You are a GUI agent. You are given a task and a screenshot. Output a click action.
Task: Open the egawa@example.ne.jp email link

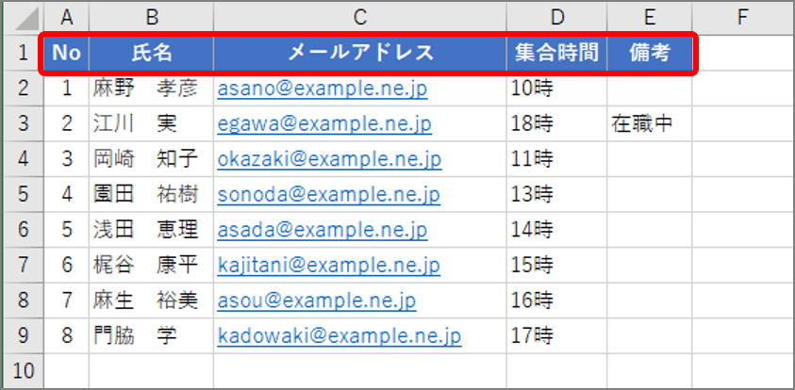coord(324,123)
